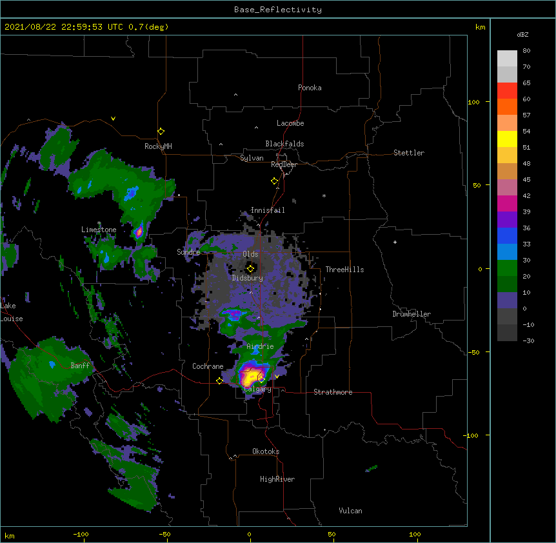The image size is (556, 543).
Task: Select the yellow diamond marker east of Cochrane
Action: pyautogui.click(x=219, y=380)
